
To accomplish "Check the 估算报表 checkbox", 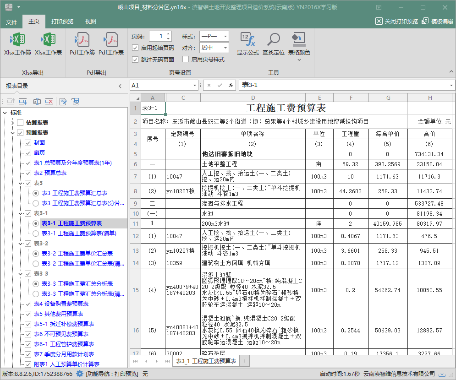I will [20, 123].
